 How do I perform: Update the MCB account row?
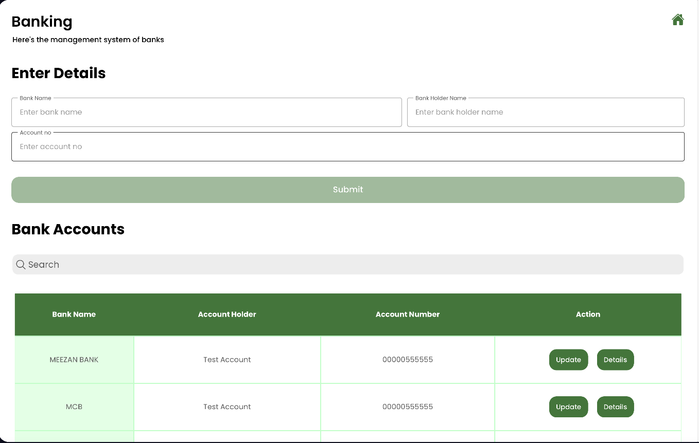(x=568, y=407)
